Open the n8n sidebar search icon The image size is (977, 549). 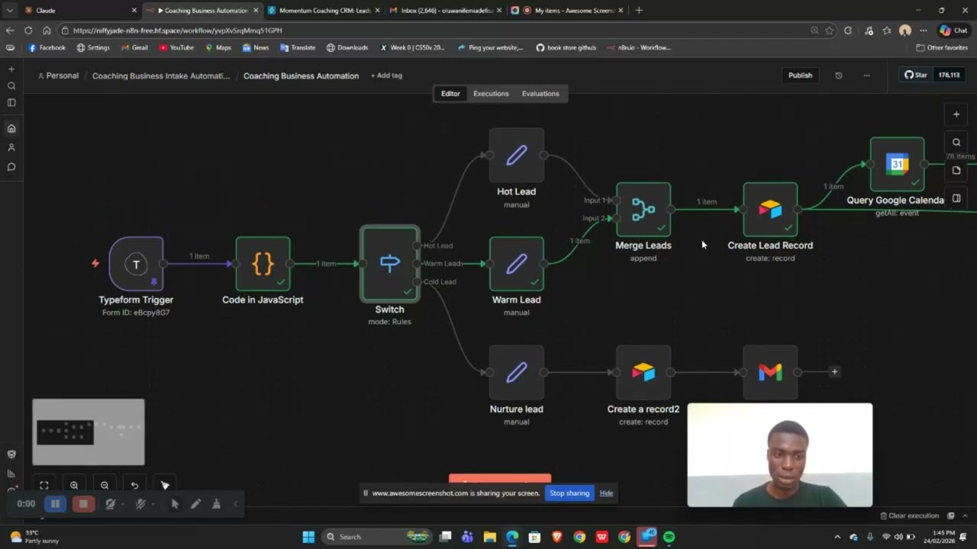(x=11, y=86)
